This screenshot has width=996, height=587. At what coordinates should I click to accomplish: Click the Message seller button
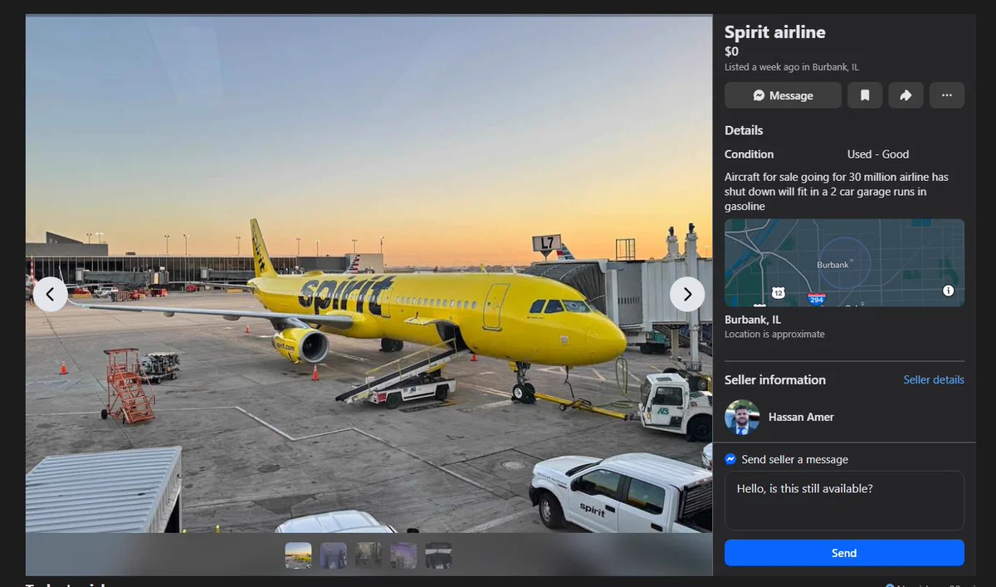click(783, 95)
